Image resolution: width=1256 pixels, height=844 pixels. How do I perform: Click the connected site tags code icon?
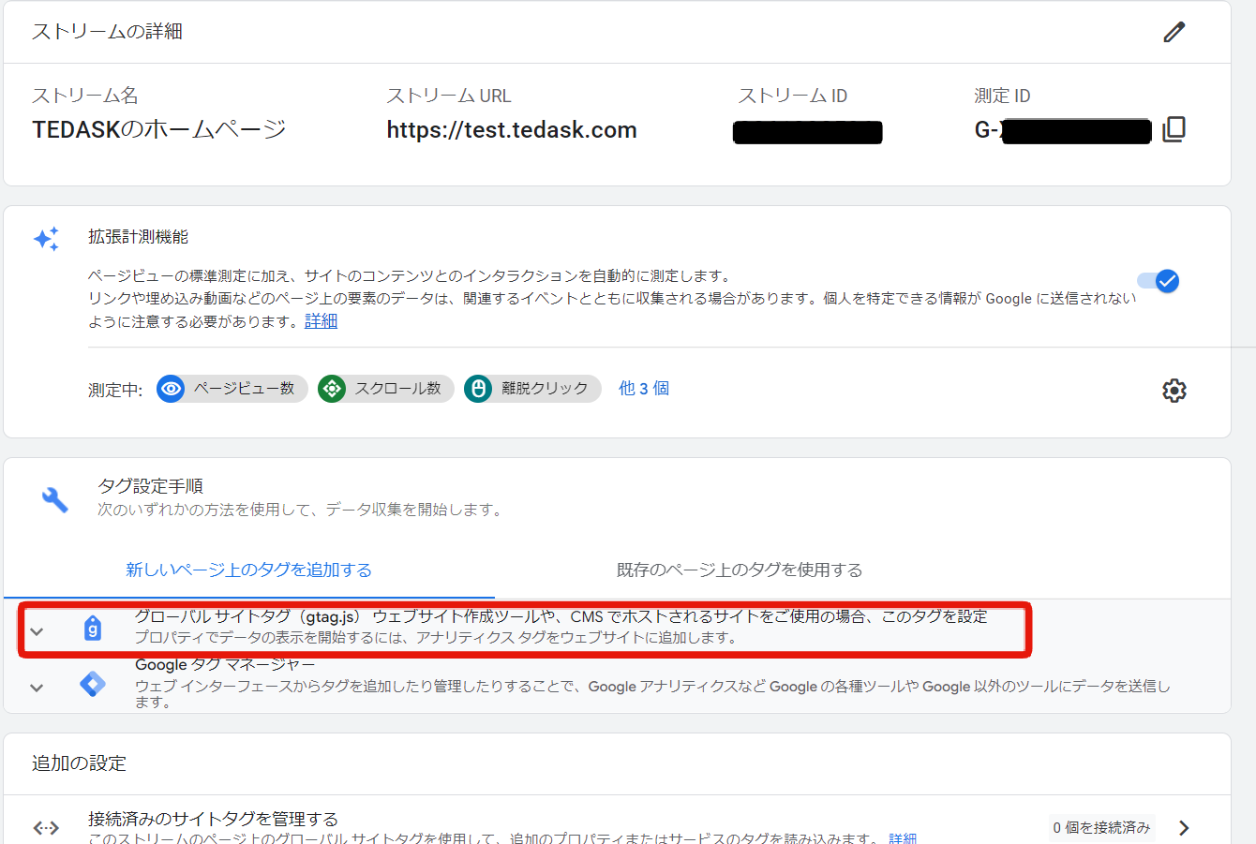[x=46, y=827]
